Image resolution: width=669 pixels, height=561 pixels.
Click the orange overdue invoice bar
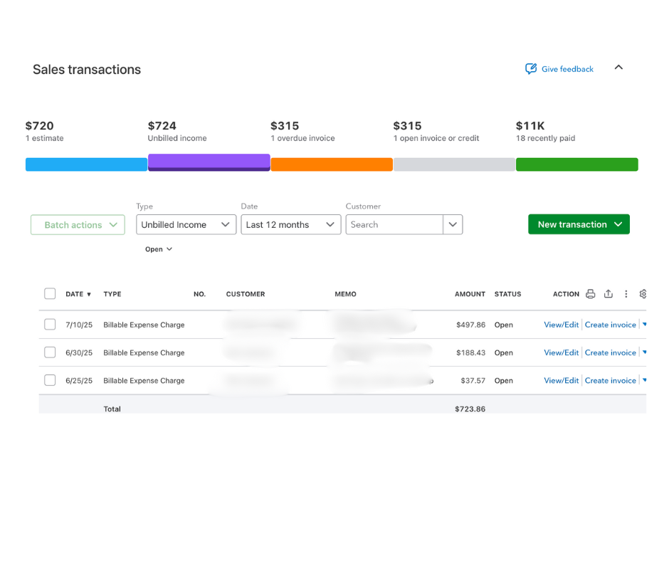332,164
